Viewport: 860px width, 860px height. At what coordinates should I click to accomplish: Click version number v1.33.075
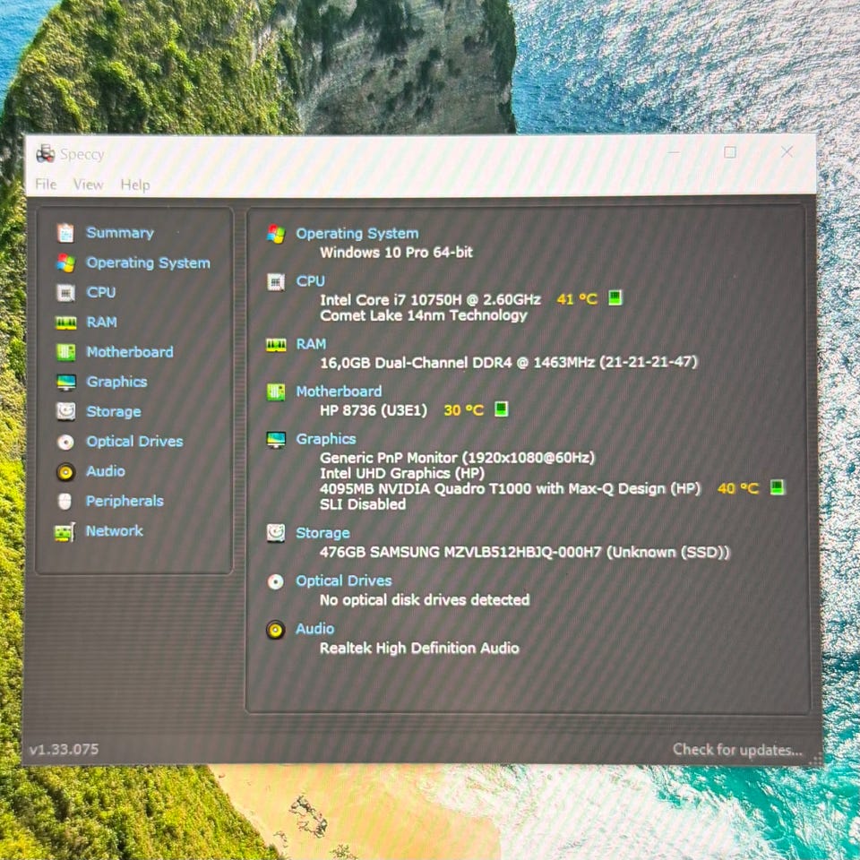pyautogui.click(x=64, y=749)
